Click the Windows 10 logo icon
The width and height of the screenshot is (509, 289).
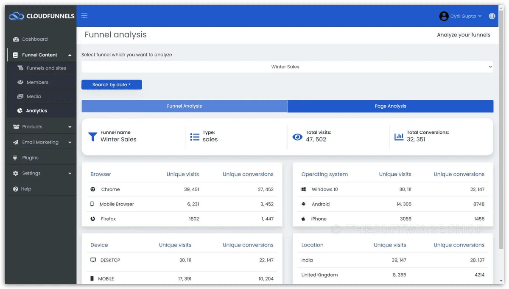pyautogui.click(x=304, y=189)
